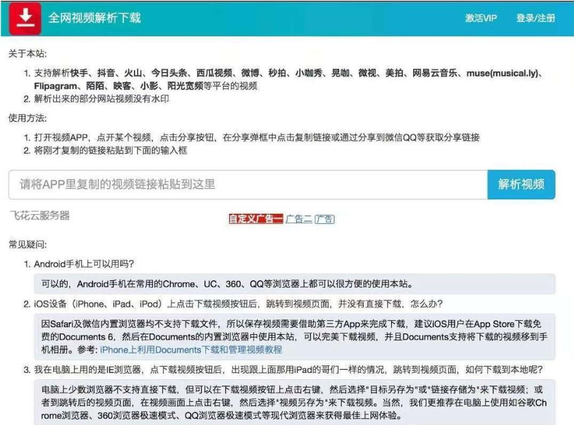Select the 使用方法: heading
The width and height of the screenshot is (574, 425).
coord(28,118)
